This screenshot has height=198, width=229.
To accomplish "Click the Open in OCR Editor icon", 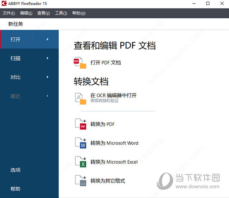I will coord(81,99).
